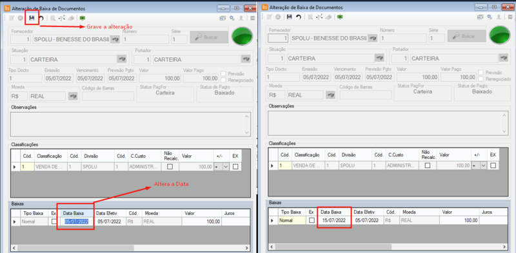Viewport: 516px width, 253px height.
Task: Click Baixas horizontal scrollbar left arrow, left window
Action: point(14,248)
